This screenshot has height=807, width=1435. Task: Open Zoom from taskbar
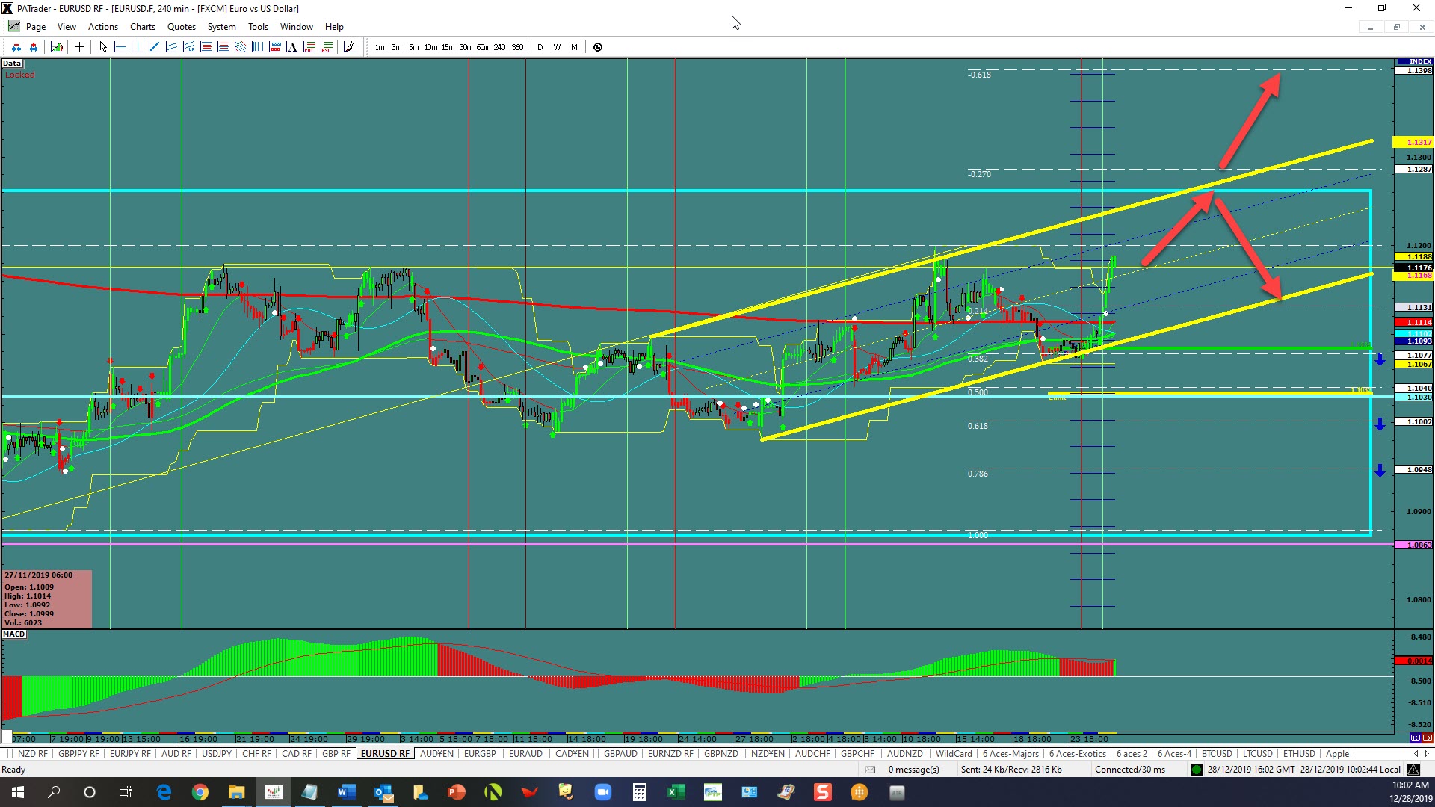pos(602,792)
